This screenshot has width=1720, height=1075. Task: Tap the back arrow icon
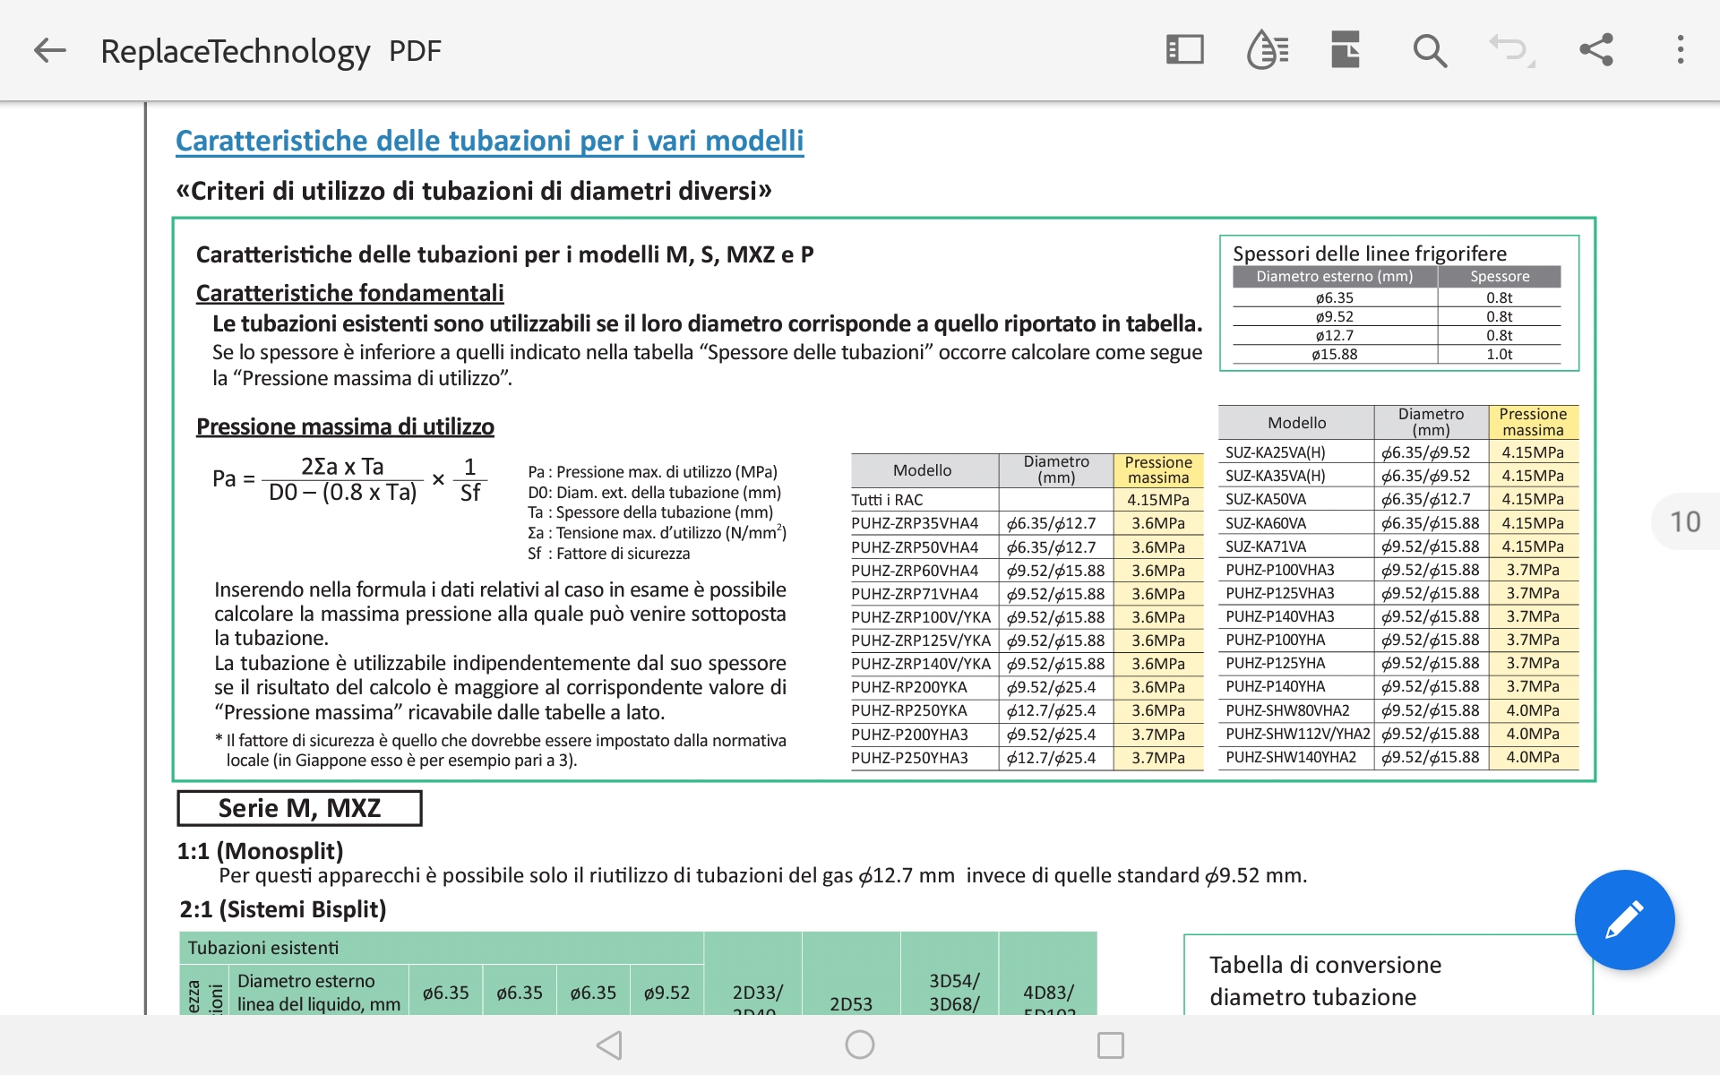[50, 50]
